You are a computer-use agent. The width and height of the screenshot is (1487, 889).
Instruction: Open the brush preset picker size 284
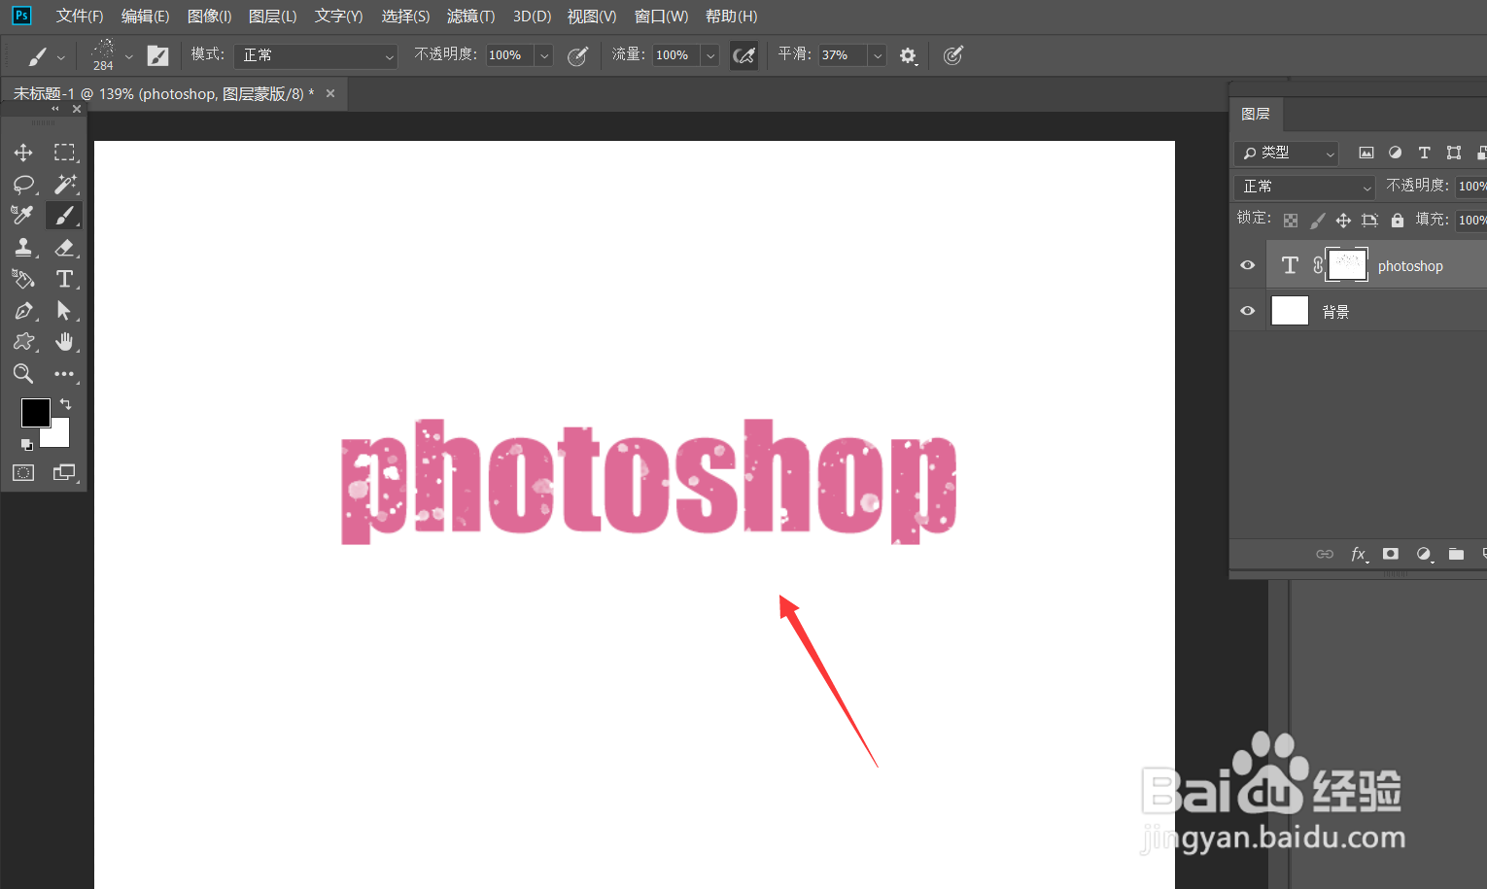(110, 55)
